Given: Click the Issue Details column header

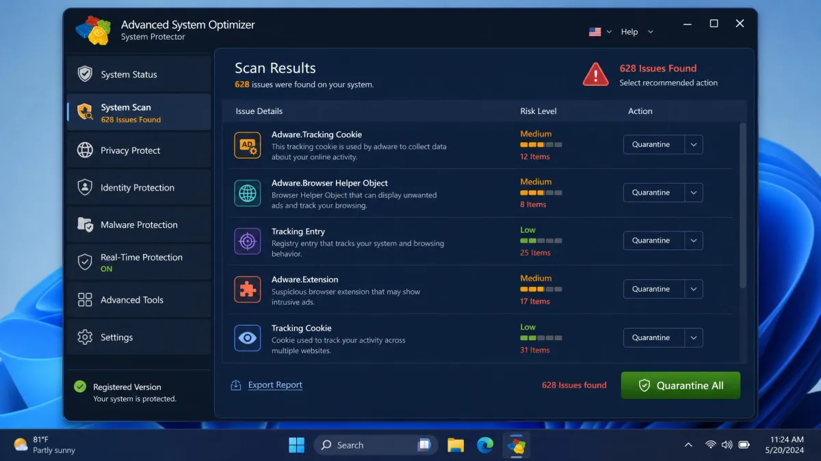Looking at the screenshot, I should click(x=259, y=111).
